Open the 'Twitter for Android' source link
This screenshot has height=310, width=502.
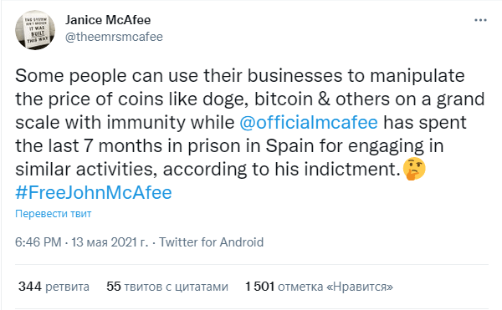tap(212, 242)
